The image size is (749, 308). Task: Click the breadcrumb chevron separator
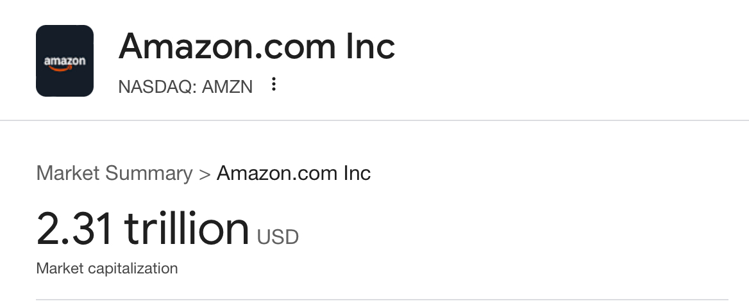coord(205,174)
